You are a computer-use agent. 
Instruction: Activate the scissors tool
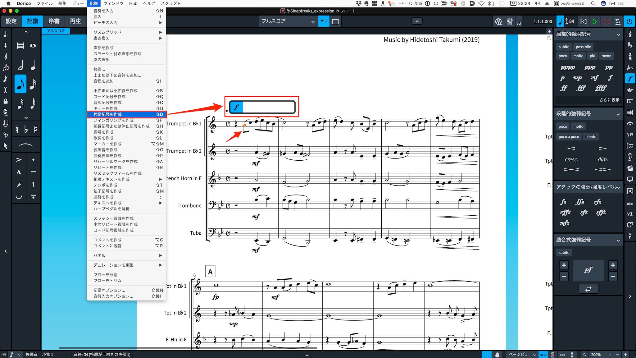pos(6,135)
